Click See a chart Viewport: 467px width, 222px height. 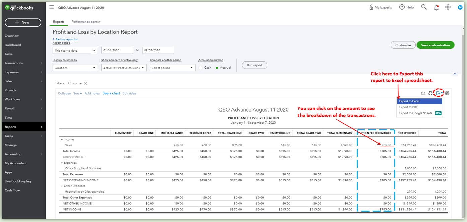111,93
